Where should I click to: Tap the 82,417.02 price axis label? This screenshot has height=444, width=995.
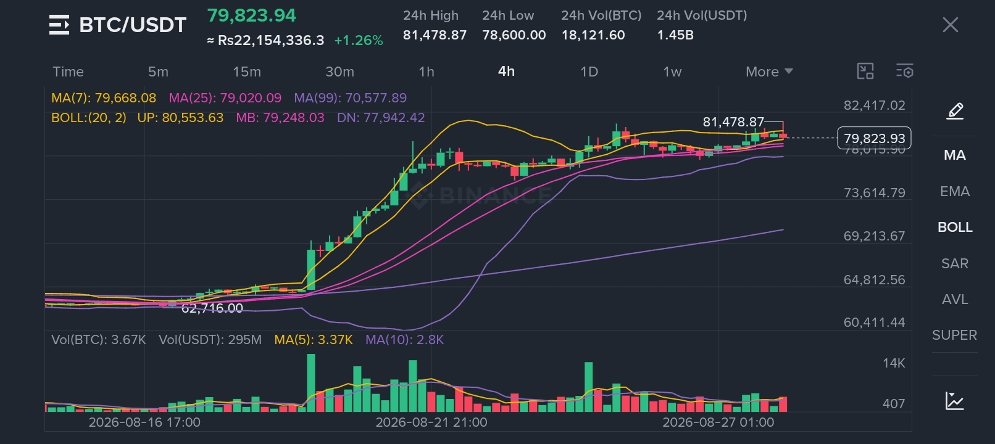874,105
